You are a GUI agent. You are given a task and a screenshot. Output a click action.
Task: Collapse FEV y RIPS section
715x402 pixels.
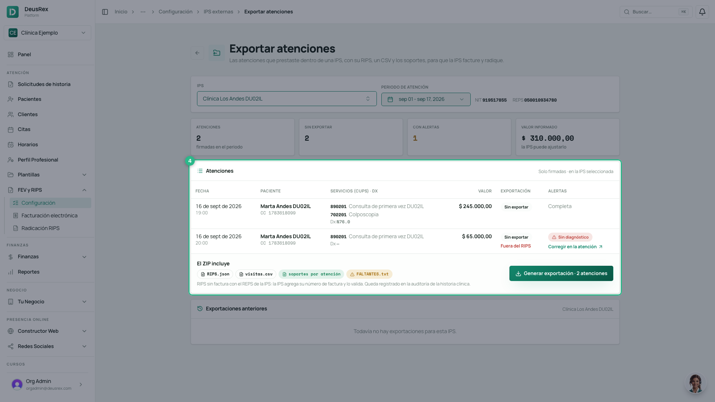47,190
